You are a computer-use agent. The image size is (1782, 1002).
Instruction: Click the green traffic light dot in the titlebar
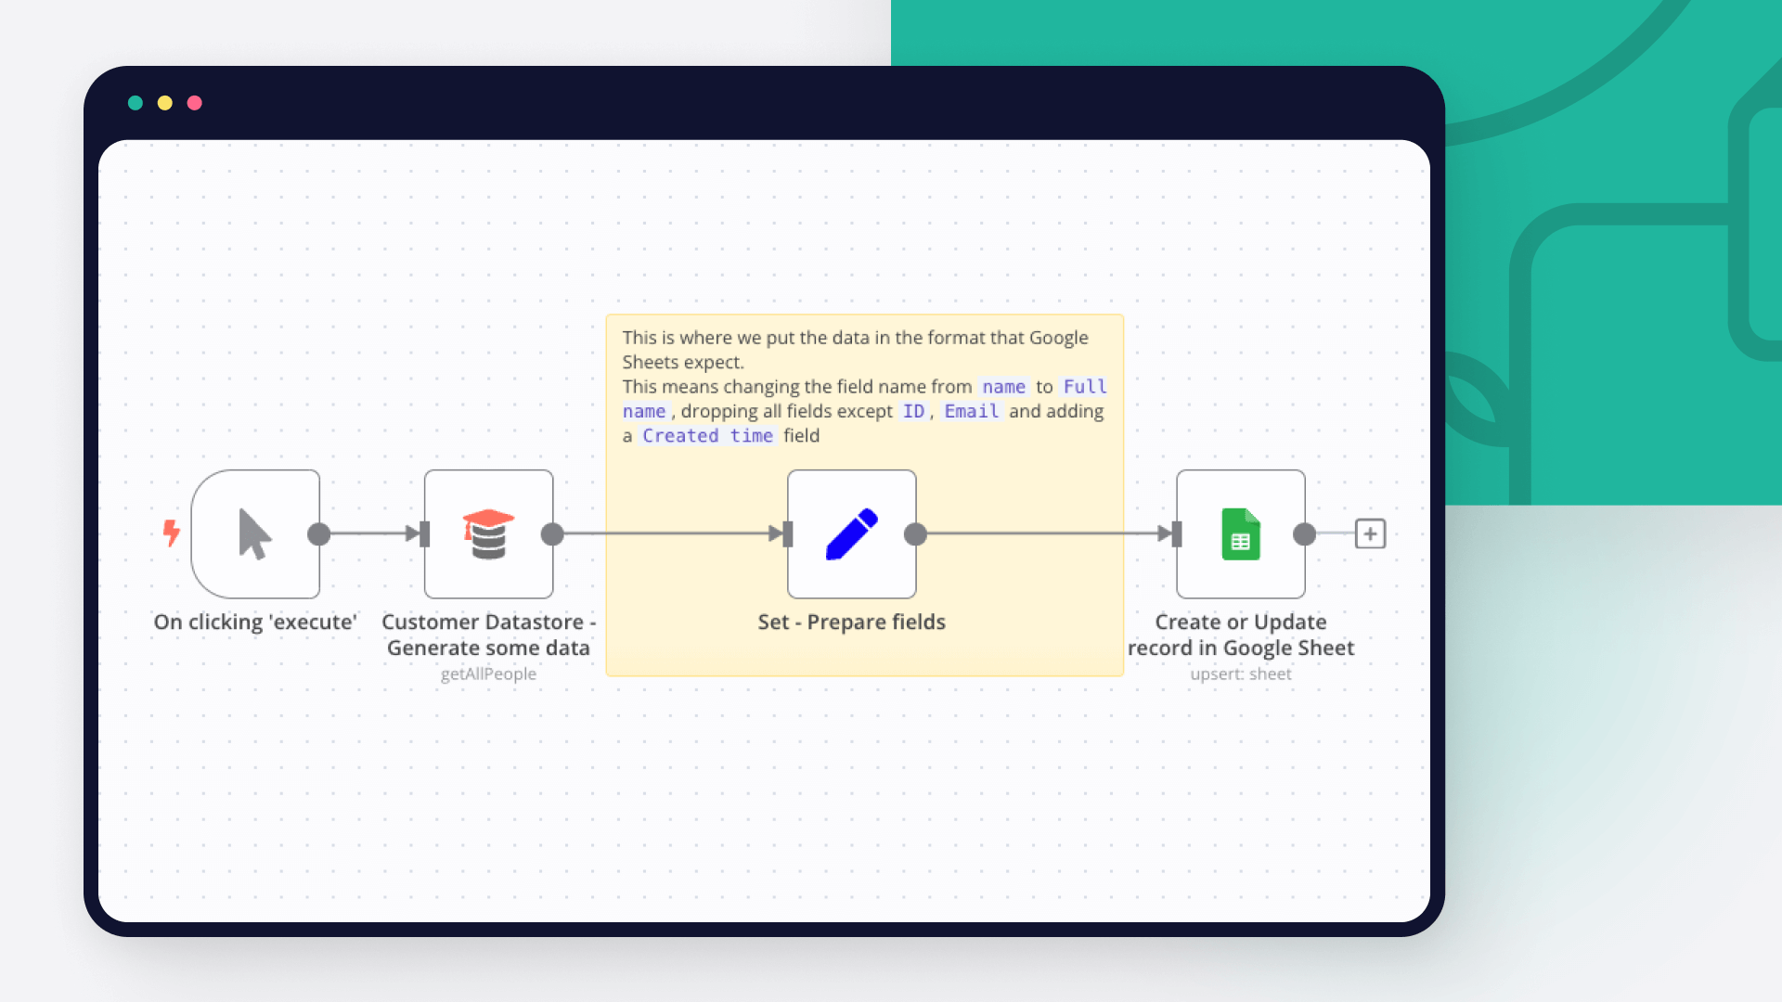[136, 103]
